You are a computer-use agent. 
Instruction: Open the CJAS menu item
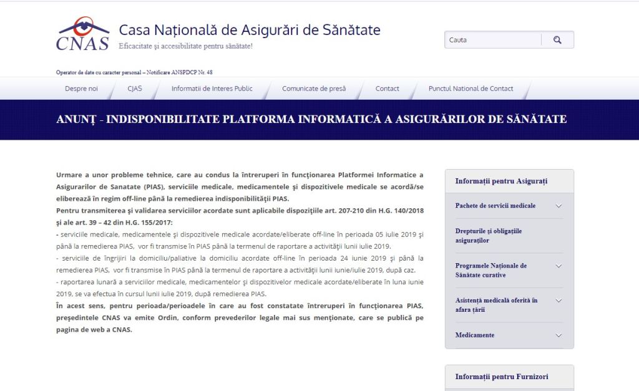(135, 89)
